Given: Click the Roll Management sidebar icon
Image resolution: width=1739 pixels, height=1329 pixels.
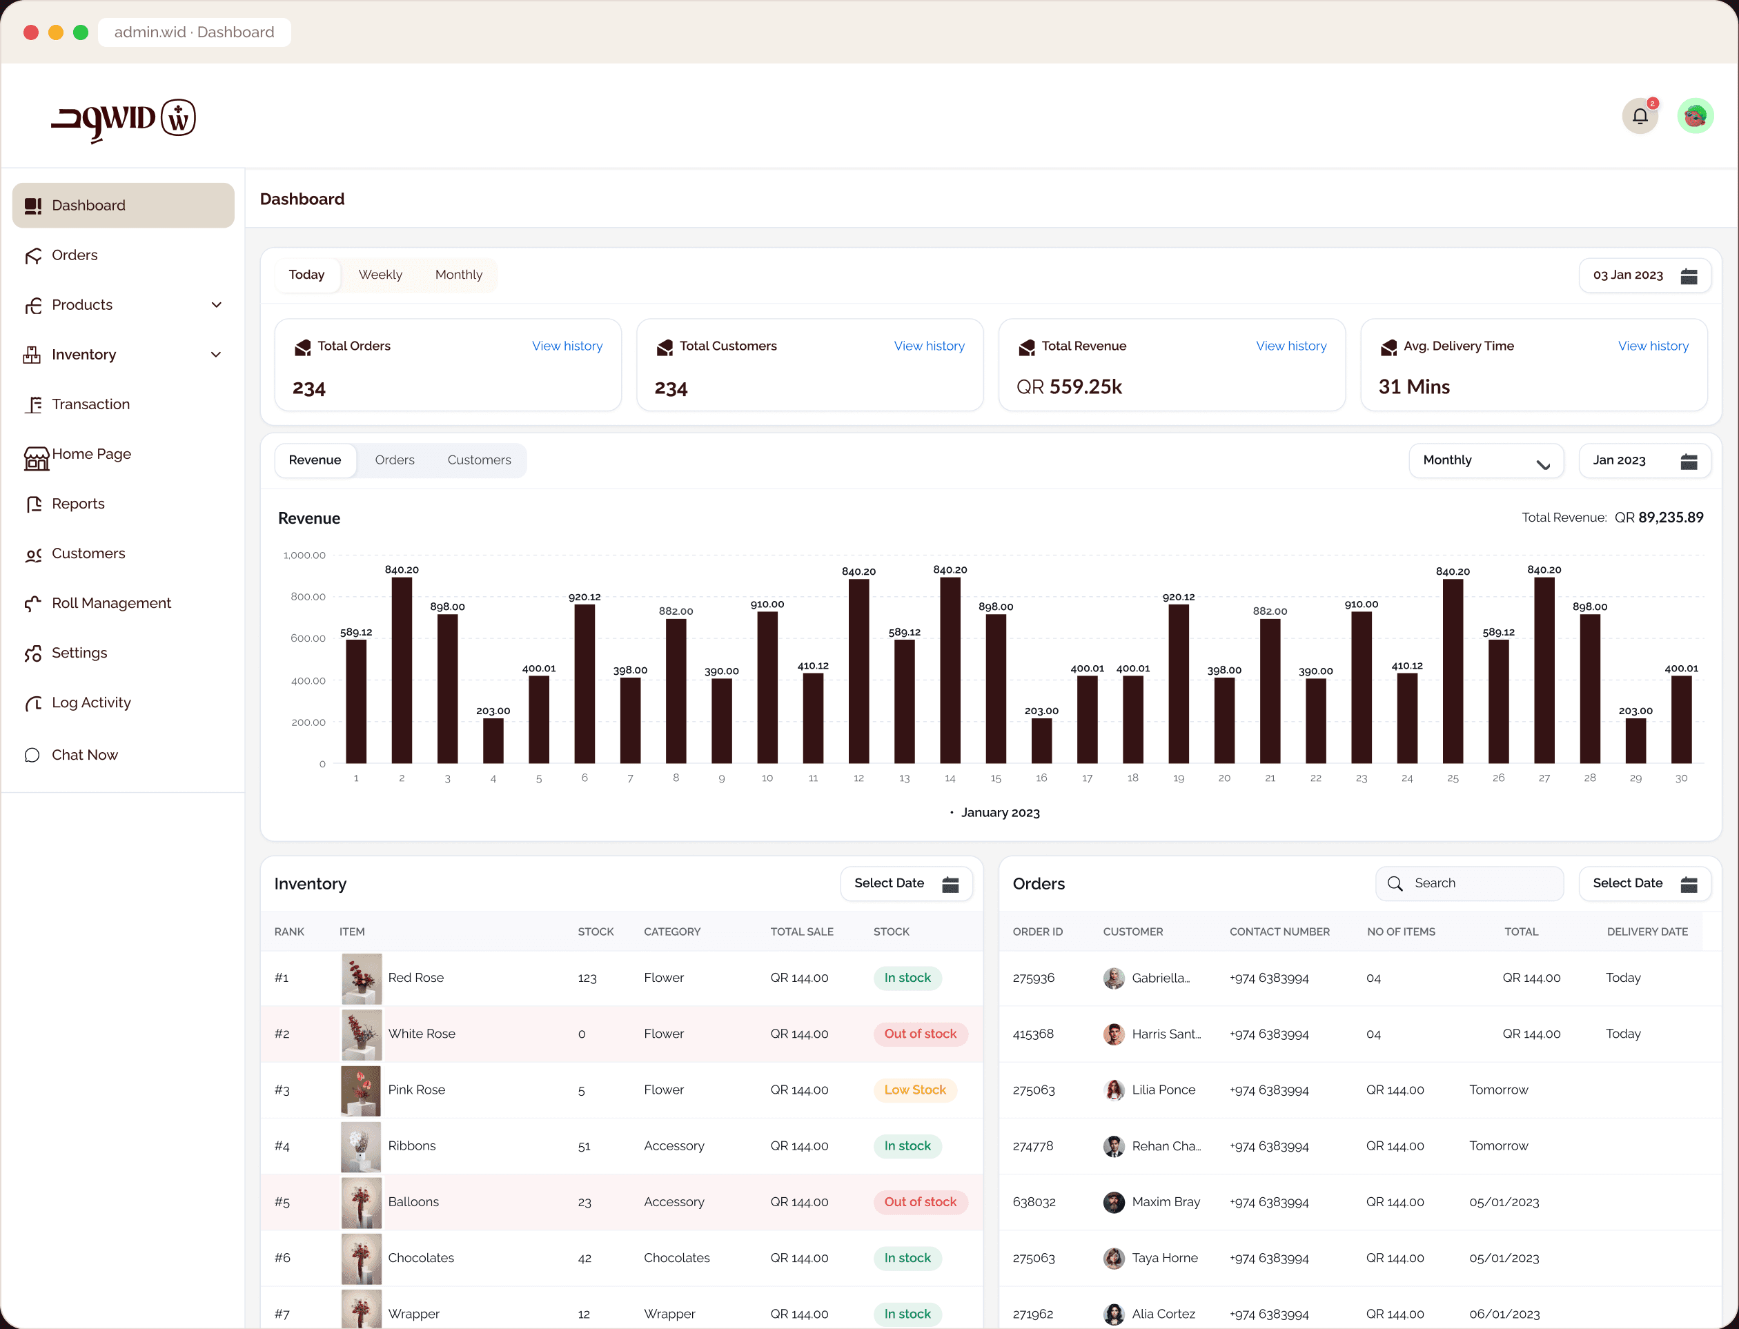Looking at the screenshot, I should [x=32, y=604].
